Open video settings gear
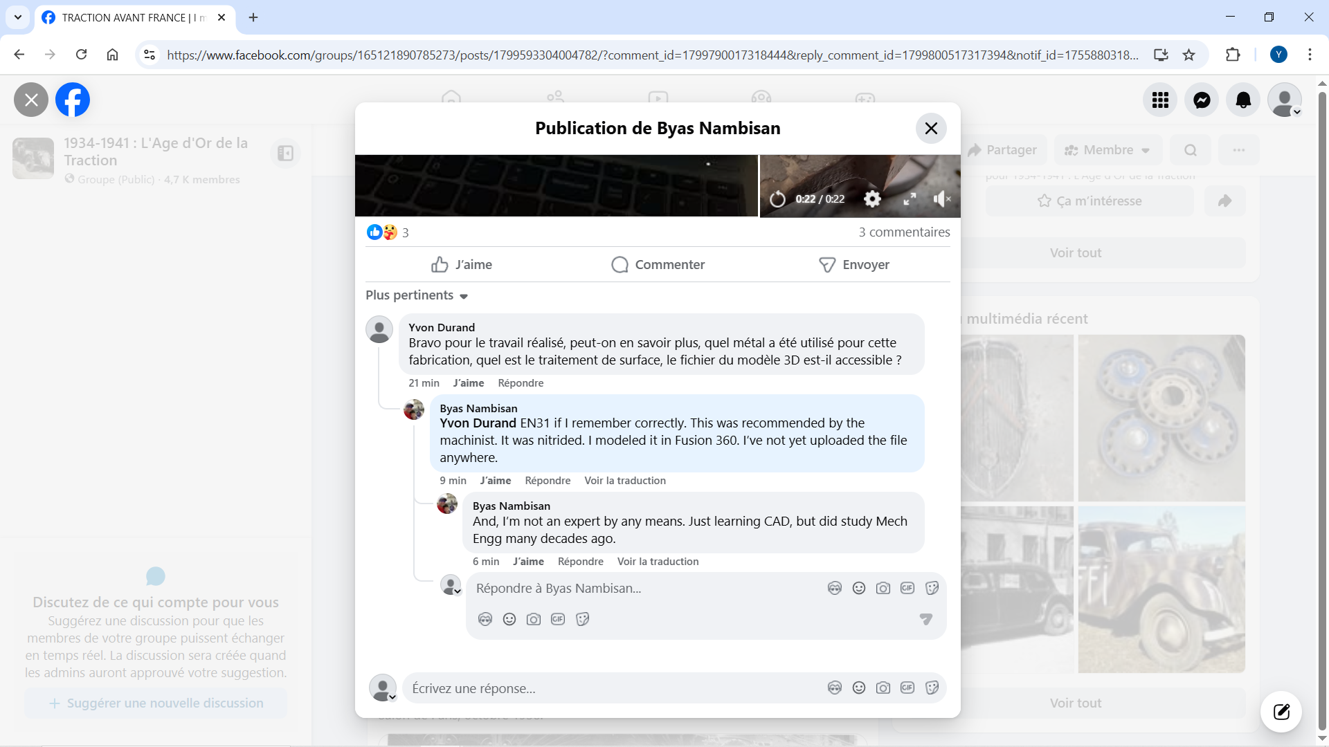 [x=872, y=199]
